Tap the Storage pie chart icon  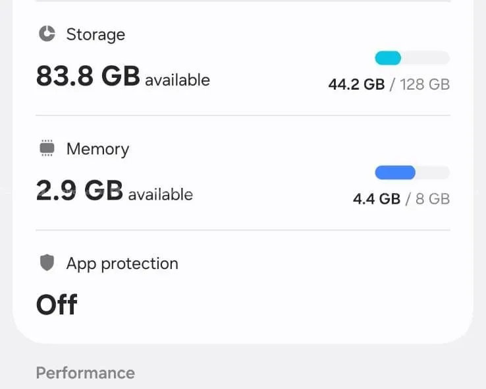pos(47,34)
